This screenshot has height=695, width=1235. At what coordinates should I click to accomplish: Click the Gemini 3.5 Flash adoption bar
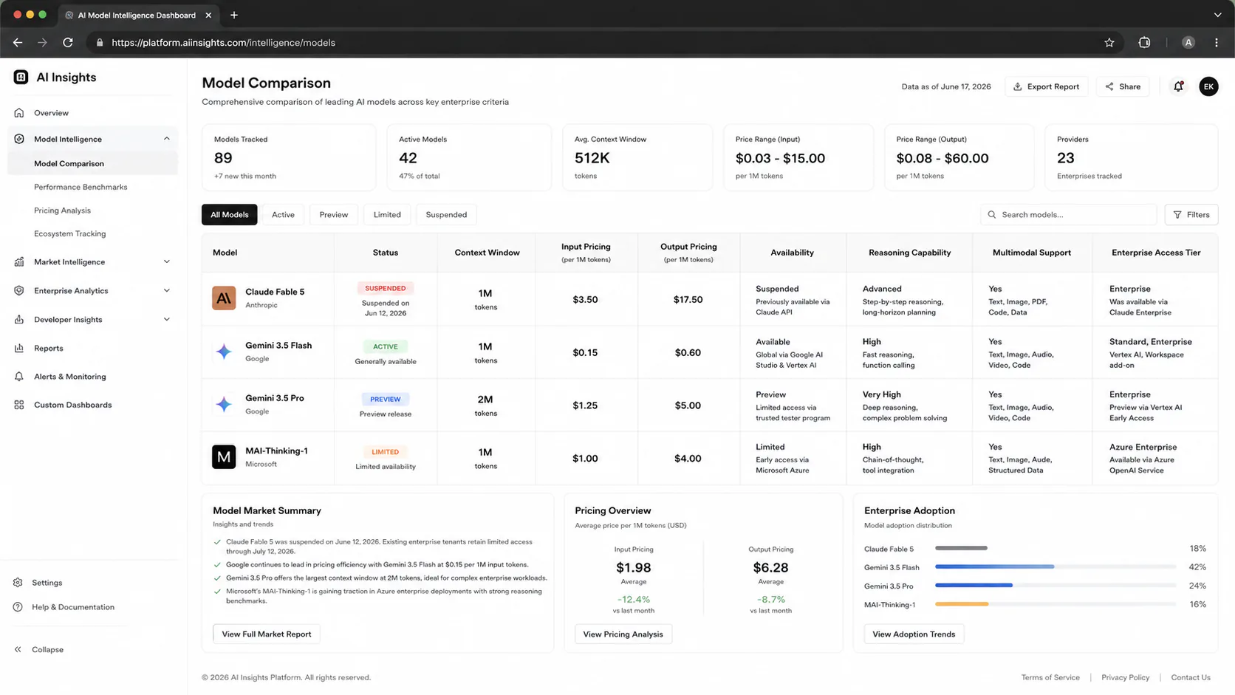click(x=994, y=567)
